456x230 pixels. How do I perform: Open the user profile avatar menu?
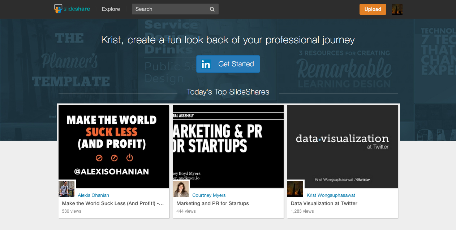coord(397,9)
